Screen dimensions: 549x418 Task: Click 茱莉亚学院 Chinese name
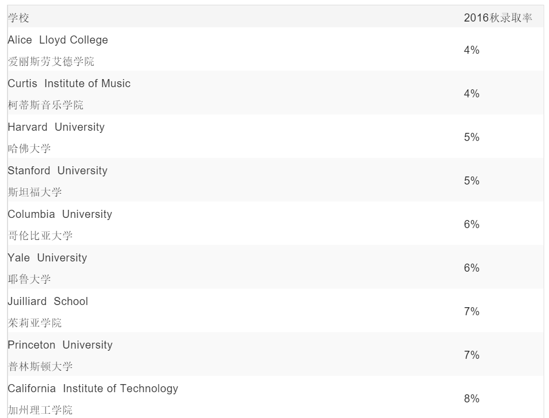(x=34, y=323)
